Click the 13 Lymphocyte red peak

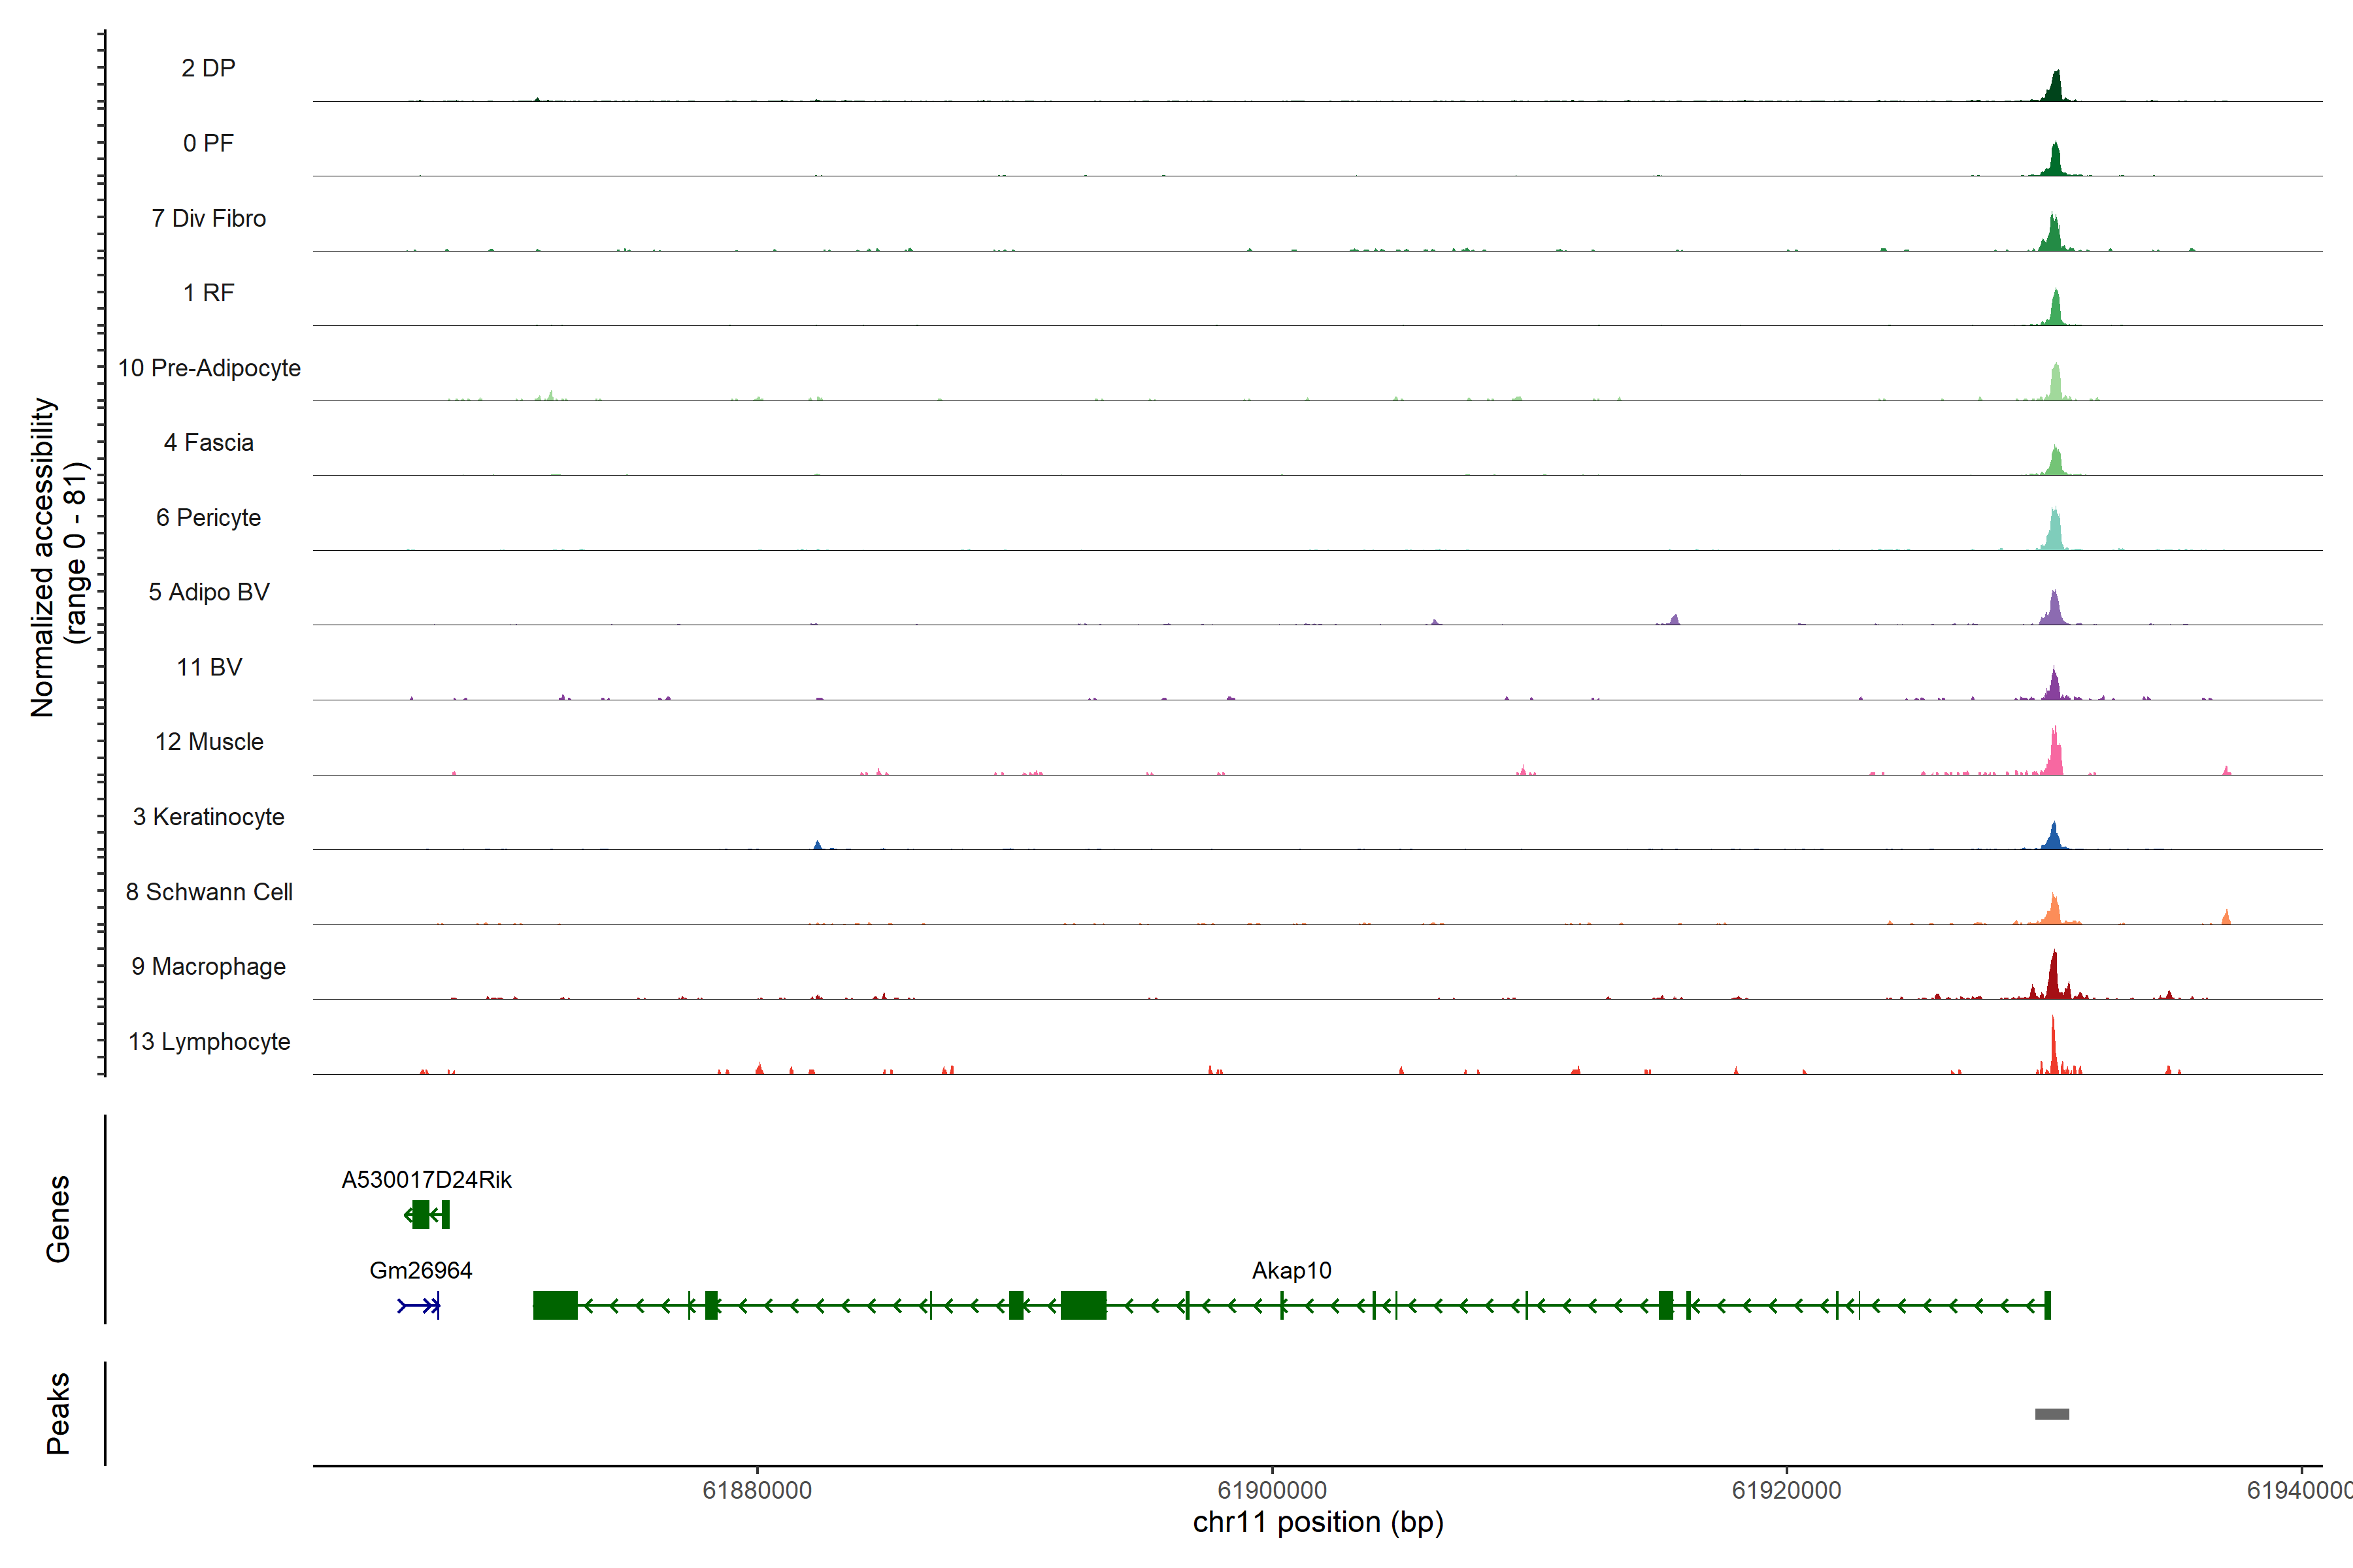[x=2053, y=1050]
